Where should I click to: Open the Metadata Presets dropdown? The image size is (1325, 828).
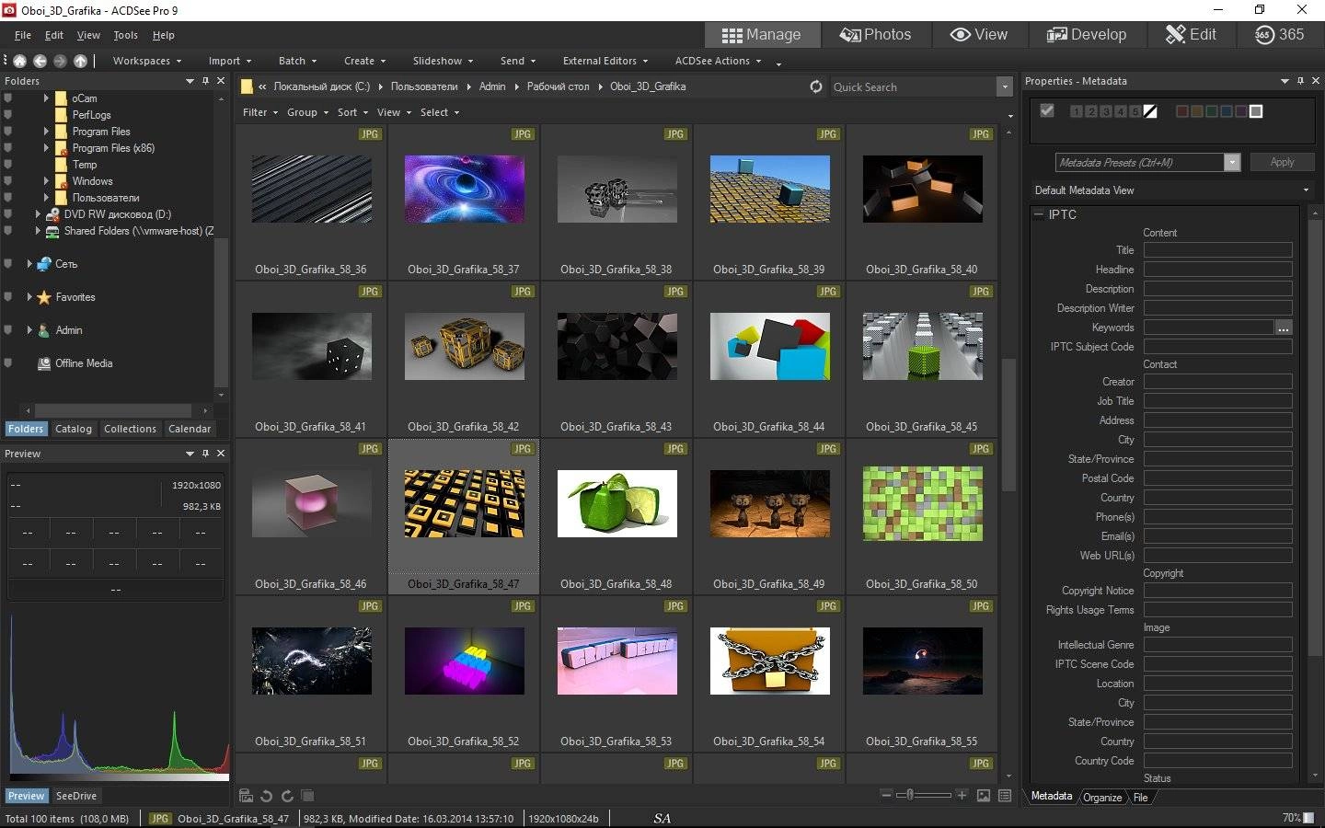(x=1232, y=163)
